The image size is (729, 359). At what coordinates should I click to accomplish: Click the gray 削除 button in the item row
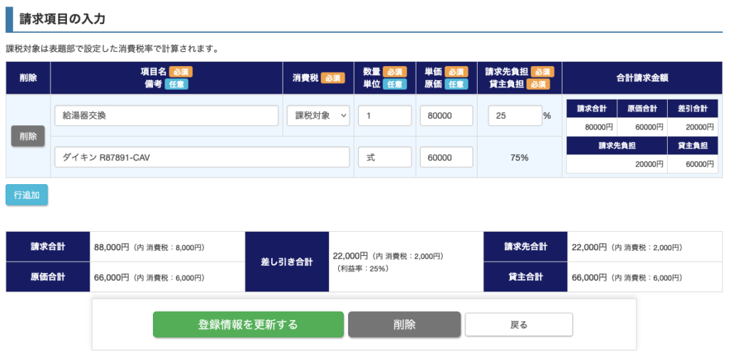pyautogui.click(x=28, y=136)
